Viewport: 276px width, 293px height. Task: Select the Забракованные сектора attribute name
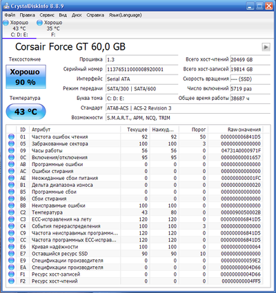[60, 143]
